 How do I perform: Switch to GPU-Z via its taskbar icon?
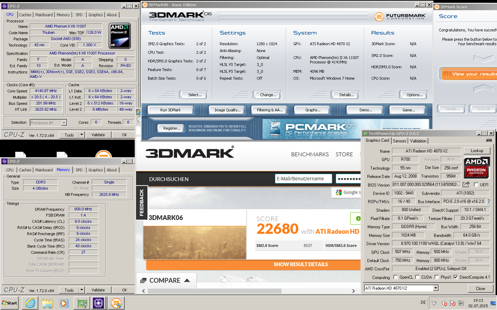coord(82,303)
